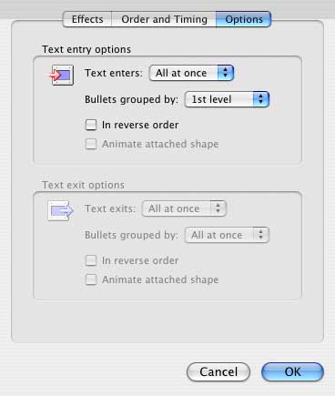Click the text entry arrow icon
The image size is (335, 396).
point(62,75)
